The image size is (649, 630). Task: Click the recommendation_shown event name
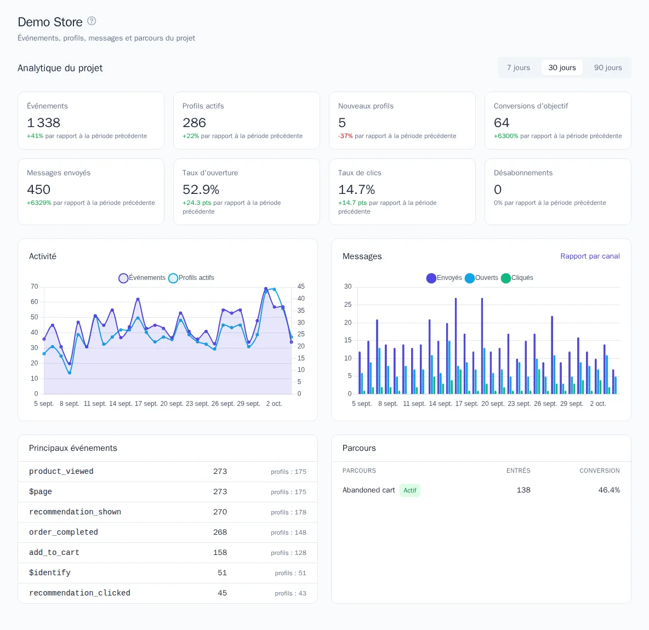point(75,512)
